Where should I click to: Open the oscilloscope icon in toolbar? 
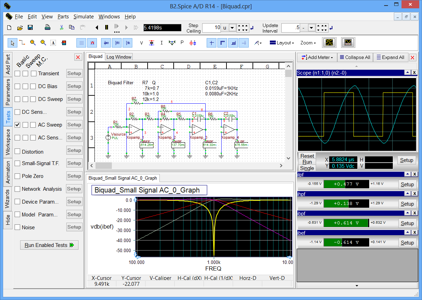point(348,43)
